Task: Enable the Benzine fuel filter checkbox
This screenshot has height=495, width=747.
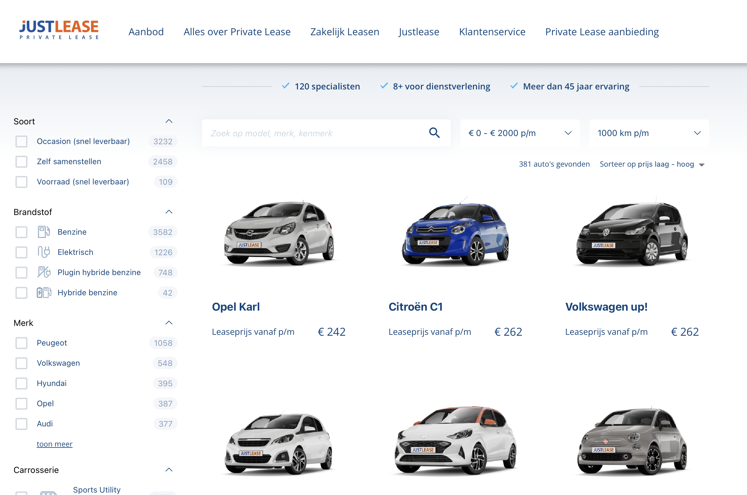Action: click(x=21, y=232)
